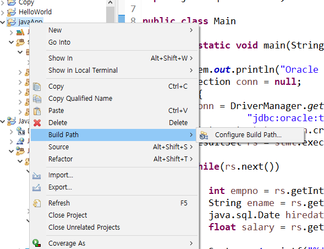Screen dimensions: 324x249
Task: Click line number 7 in editor gutter
Action: tap(133, 9)
